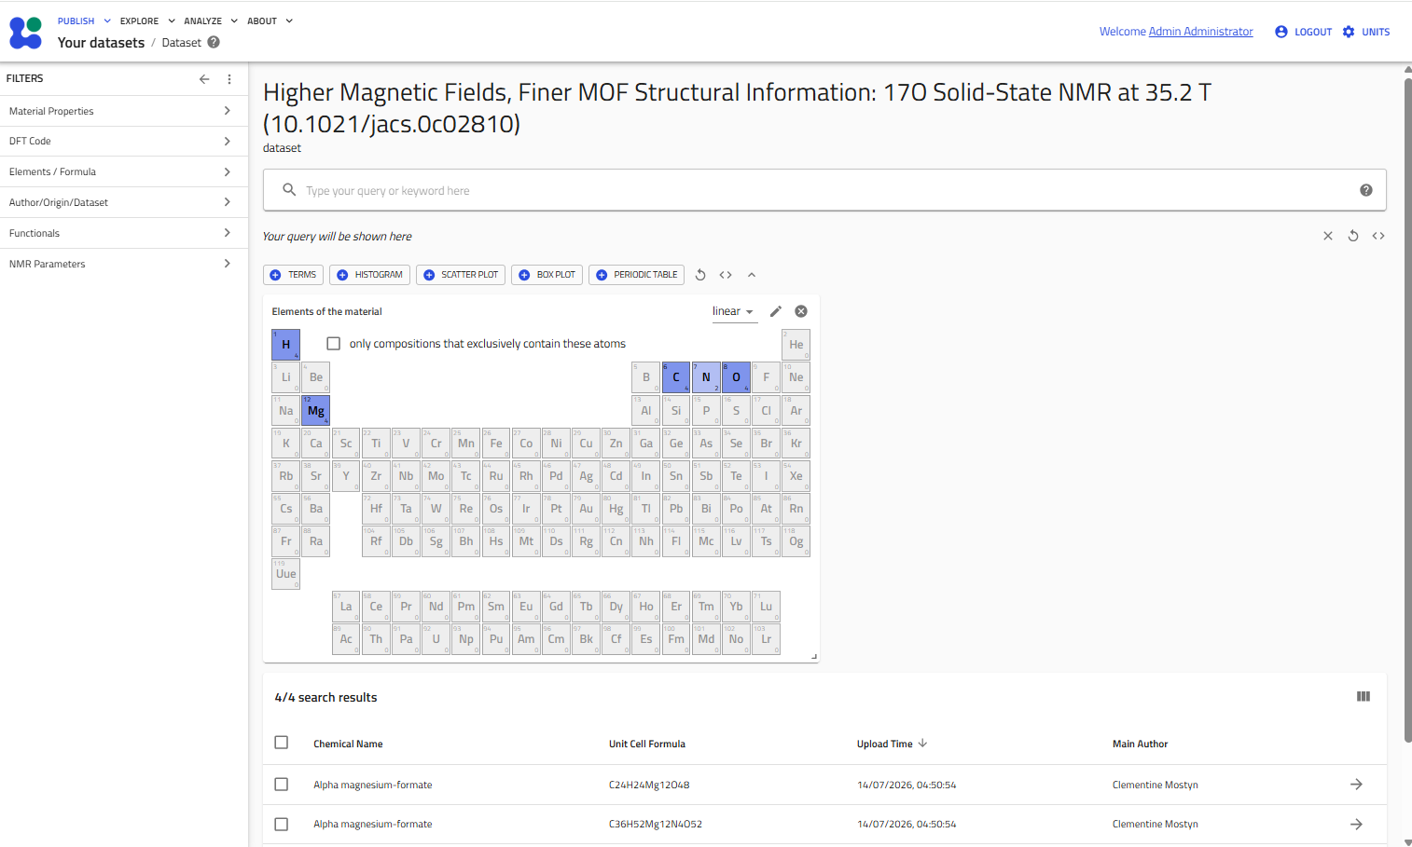This screenshot has width=1412, height=847.
Task: Open filters panel three-dot menu
Action: point(229,79)
